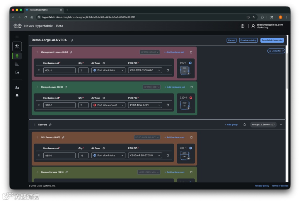The image size is (300, 202).
Task: Open HF6100-32D model dropdown
Action: [x=151, y=87]
